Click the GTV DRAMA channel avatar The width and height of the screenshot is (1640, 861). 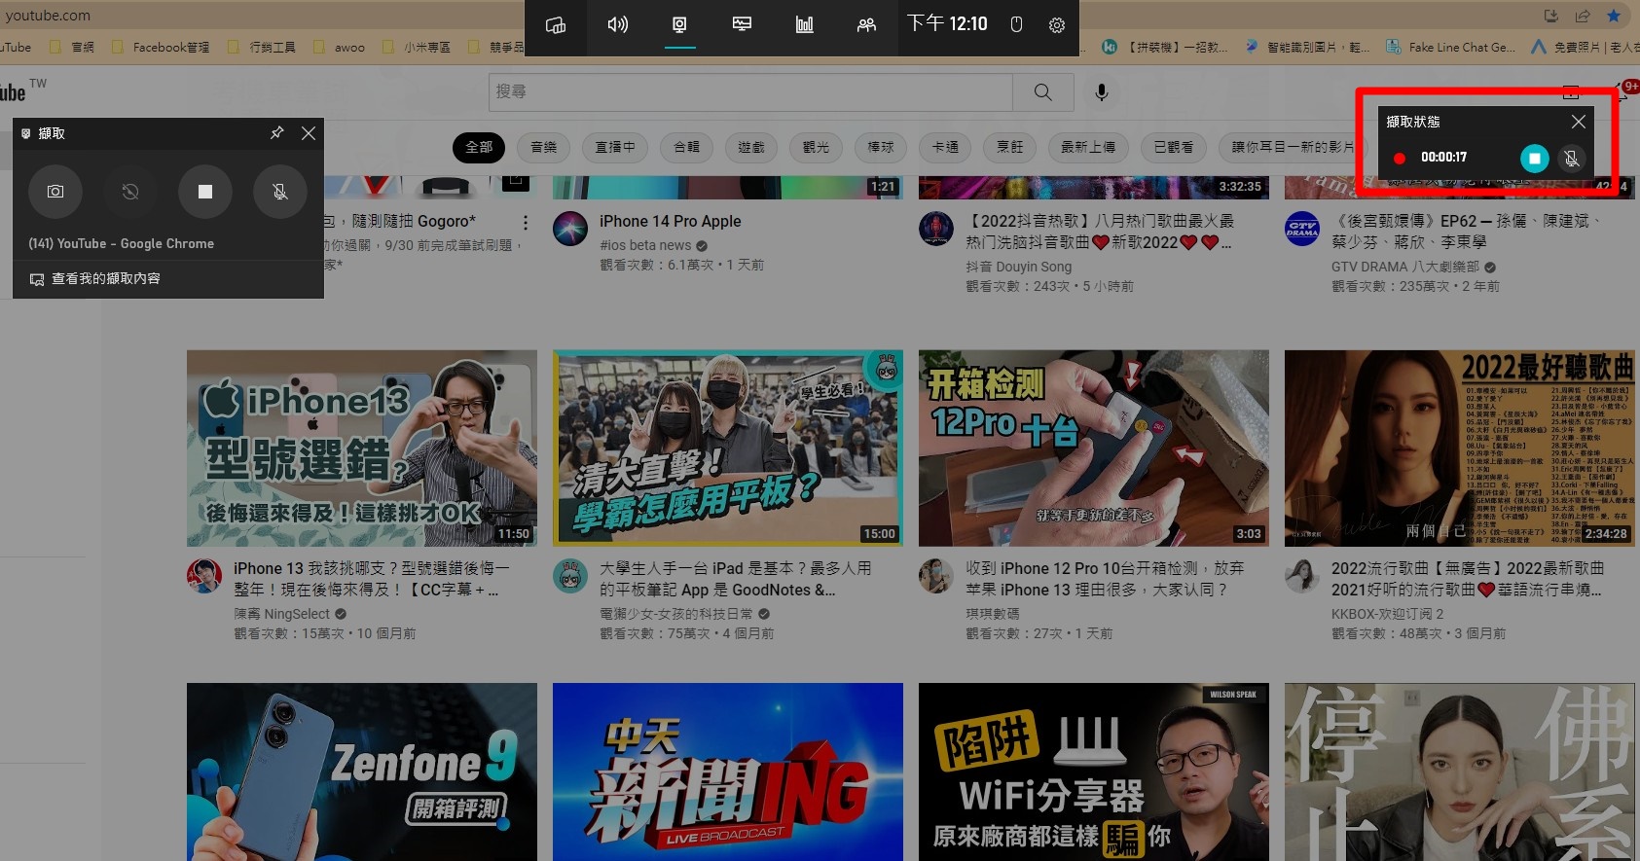coord(1302,229)
